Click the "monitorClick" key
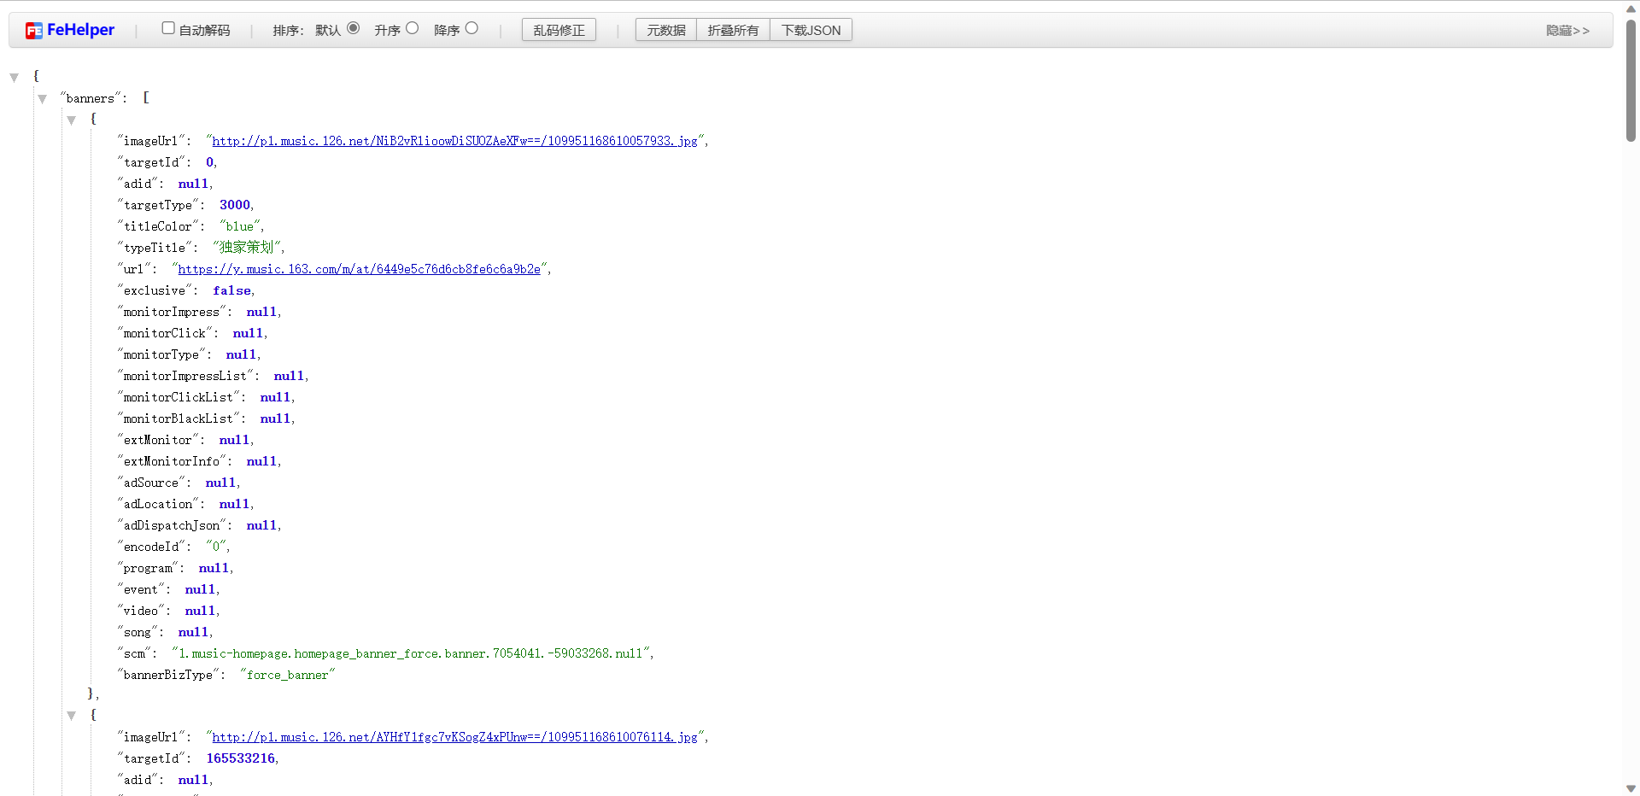The image size is (1640, 796). 165,333
